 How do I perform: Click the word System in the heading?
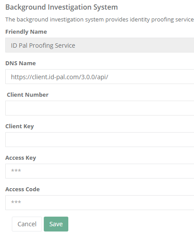[106, 7]
